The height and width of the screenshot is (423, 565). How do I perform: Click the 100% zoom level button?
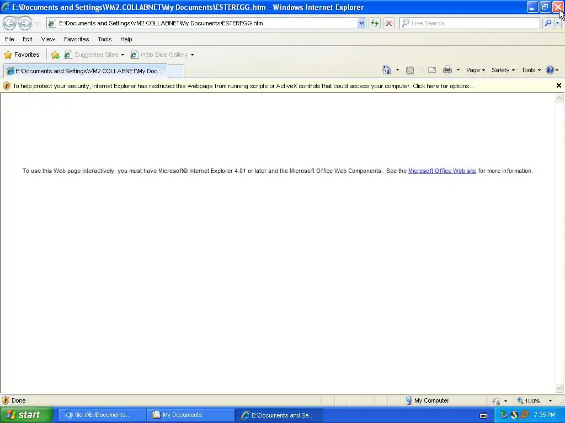pyautogui.click(x=529, y=401)
